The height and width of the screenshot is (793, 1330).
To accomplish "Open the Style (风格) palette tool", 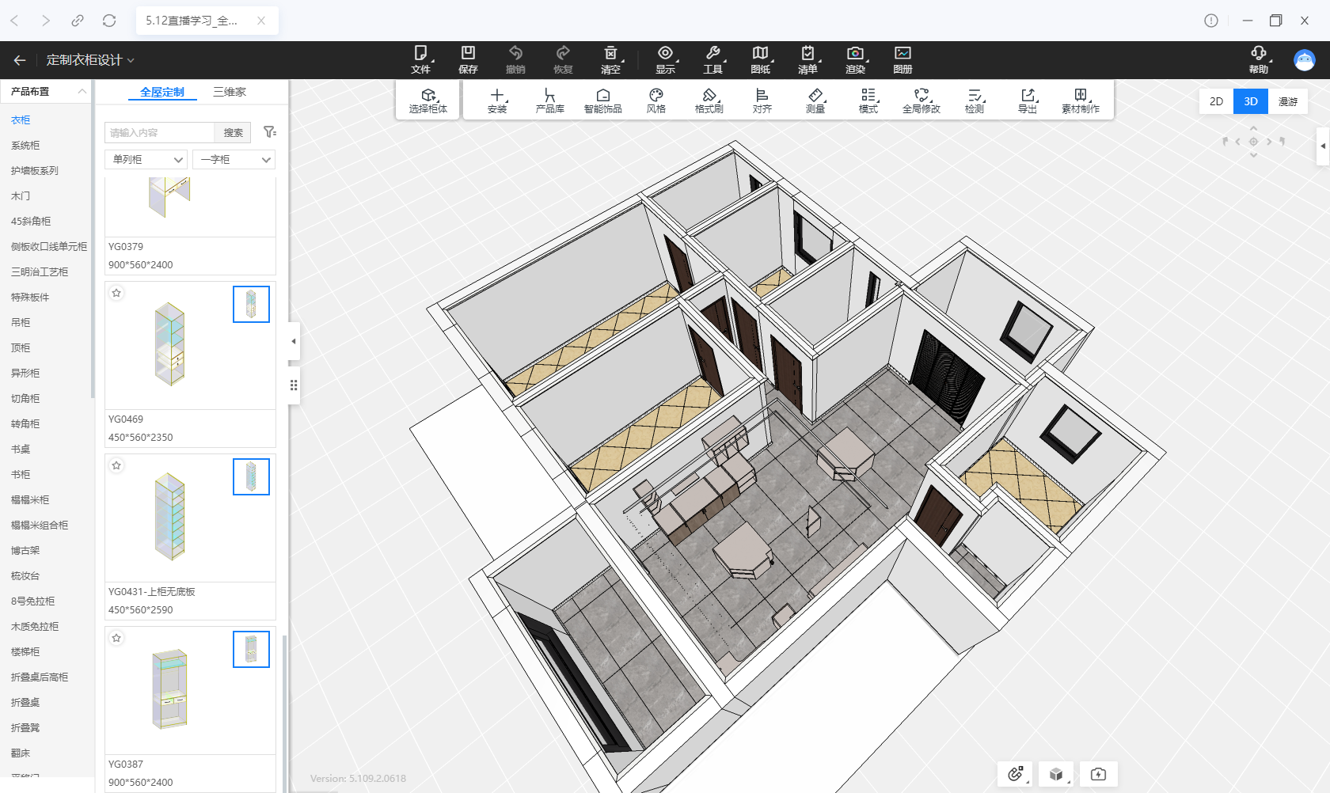I will pyautogui.click(x=655, y=101).
